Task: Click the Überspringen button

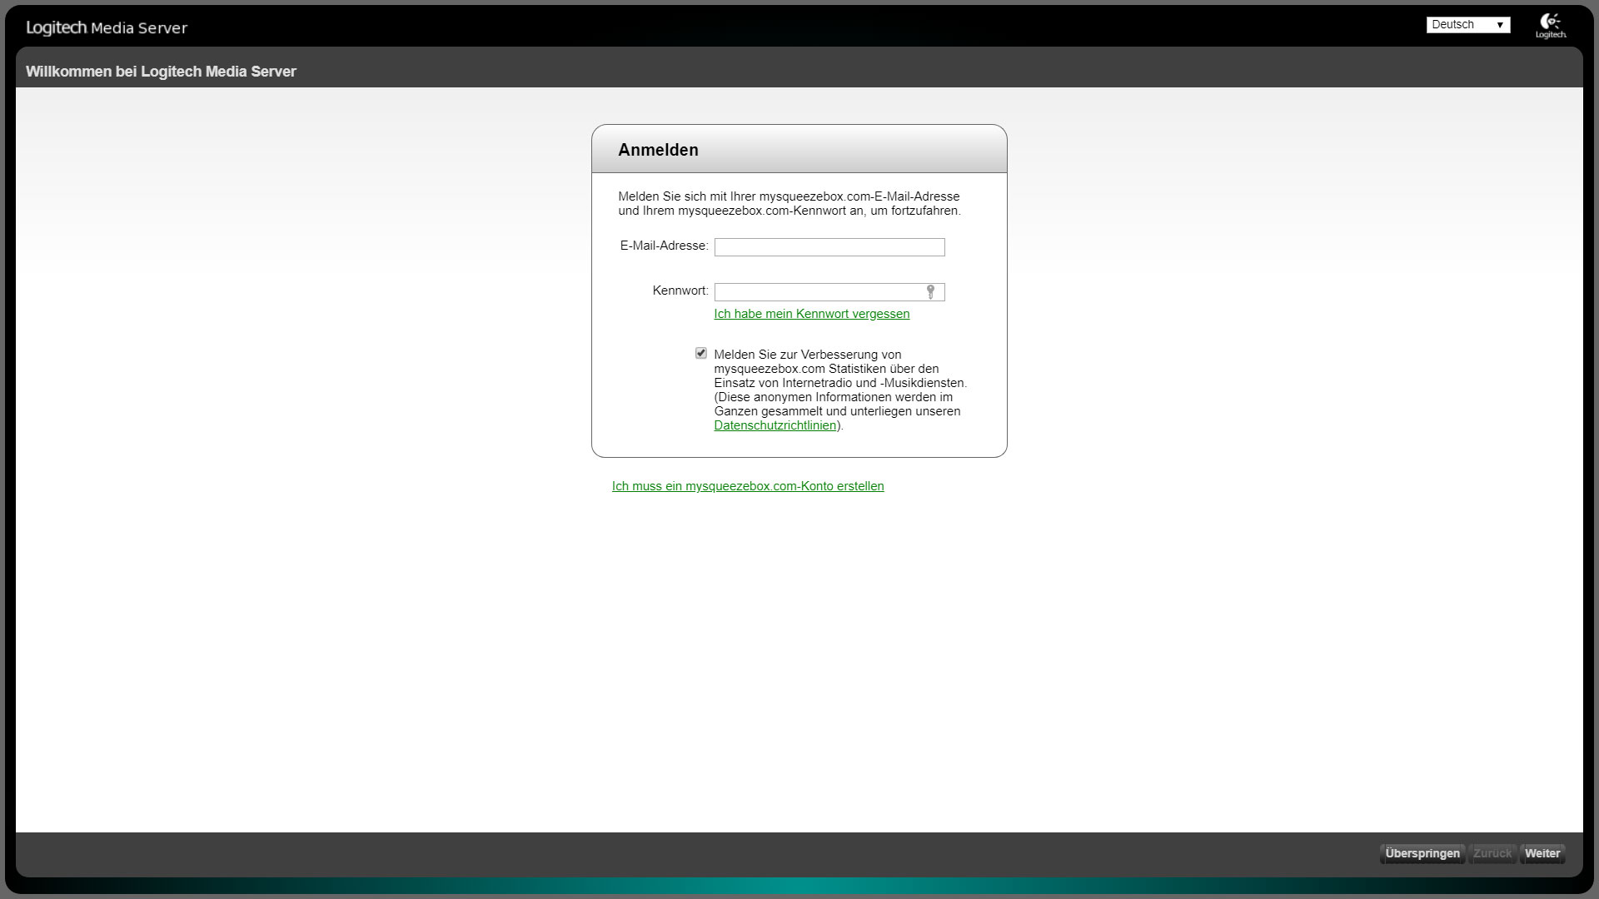Action: coord(1422,853)
